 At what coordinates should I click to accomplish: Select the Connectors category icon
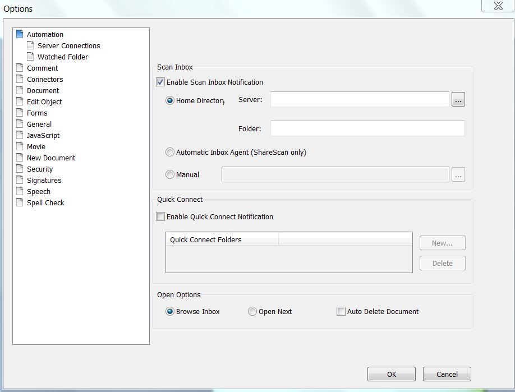click(20, 79)
